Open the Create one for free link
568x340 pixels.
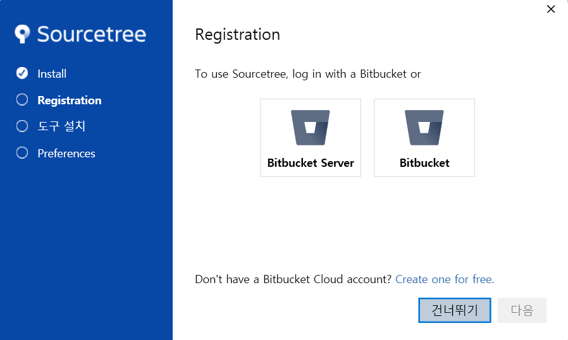pyautogui.click(x=445, y=279)
